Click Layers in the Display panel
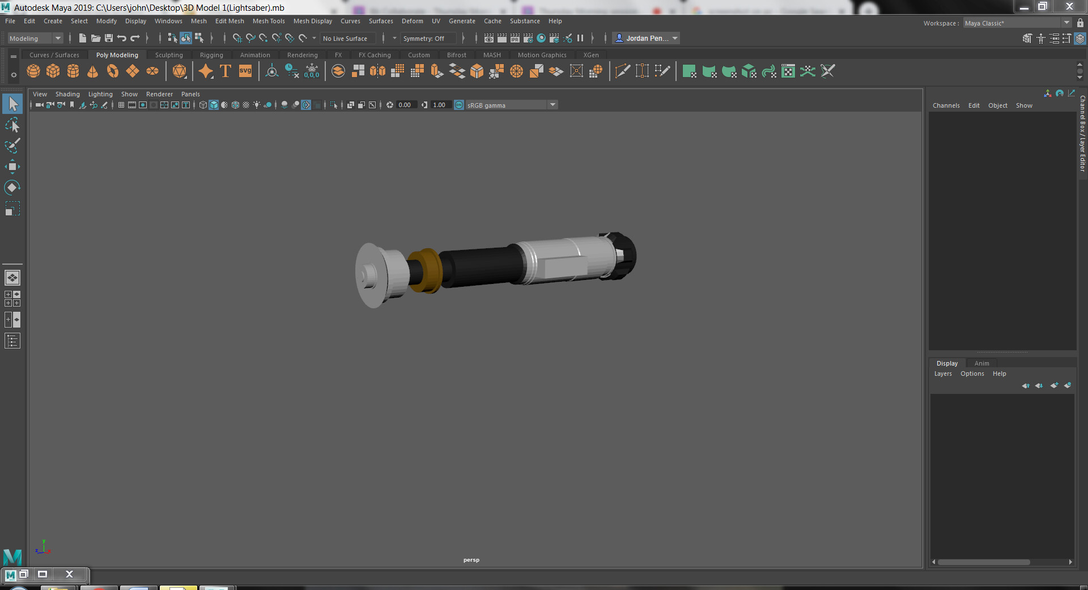This screenshot has height=590, width=1088. coord(942,373)
